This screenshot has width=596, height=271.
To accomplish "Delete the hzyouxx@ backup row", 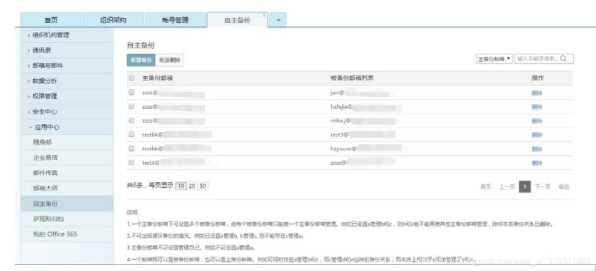I will 537,149.
